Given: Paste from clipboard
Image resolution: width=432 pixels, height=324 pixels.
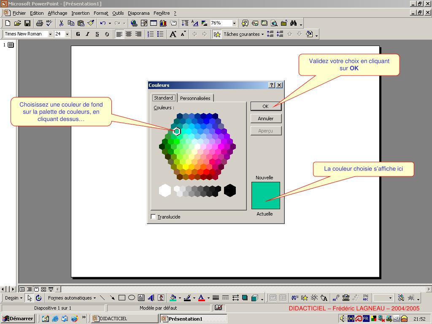Looking at the screenshot, I should 81,23.
